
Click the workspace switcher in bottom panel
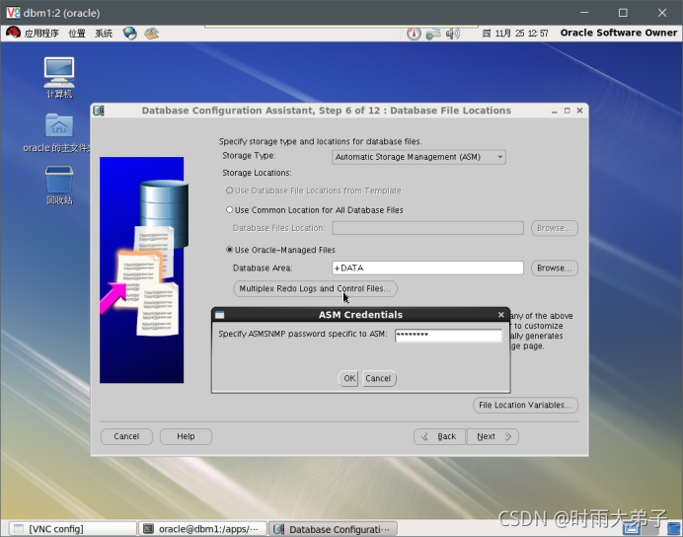tap(642, 528)
